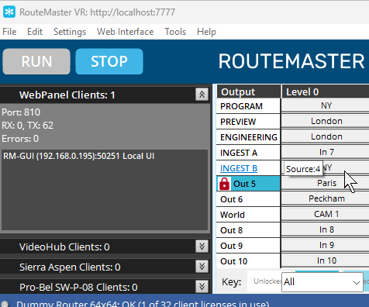Viewport: 369px width, 307px height.
Task: Click the Peckham source for Out 6
Action: [x=325, y=198]
